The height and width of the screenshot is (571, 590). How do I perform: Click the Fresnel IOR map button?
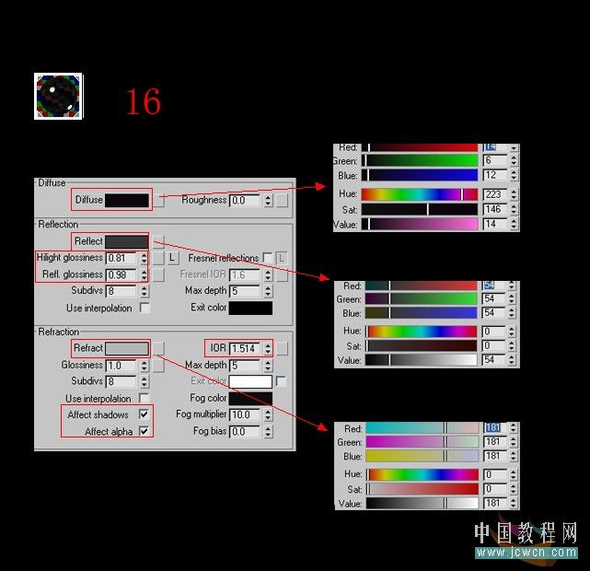tap(283, 274)
